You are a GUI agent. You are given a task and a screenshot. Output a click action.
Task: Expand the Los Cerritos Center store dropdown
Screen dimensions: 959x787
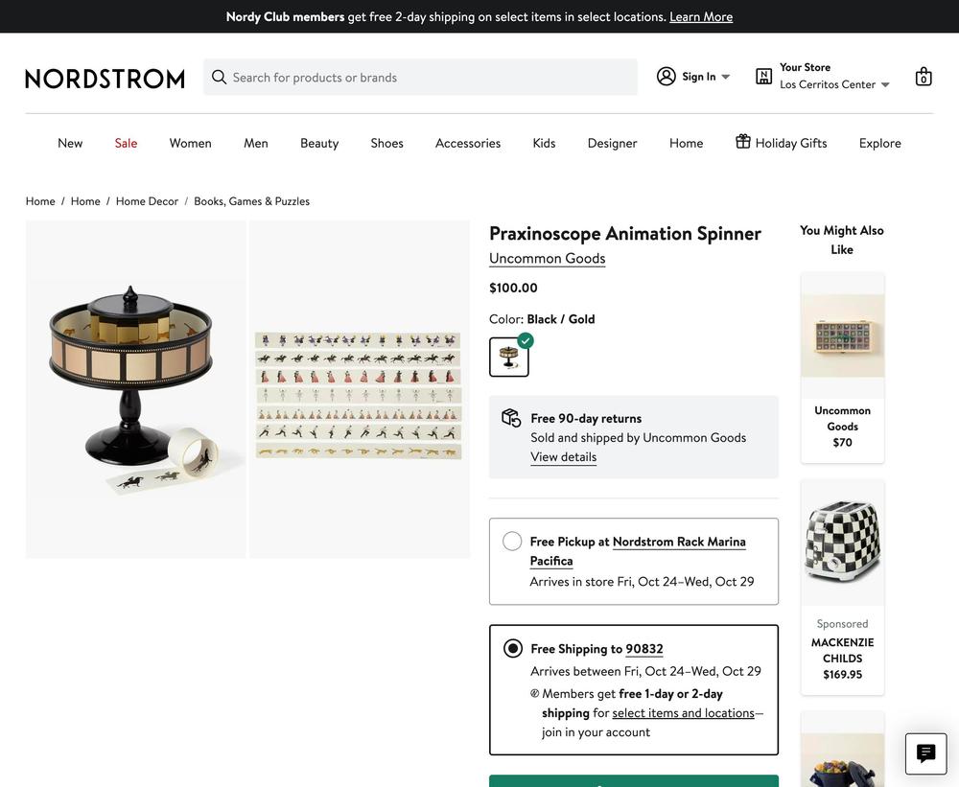(885, 84)
